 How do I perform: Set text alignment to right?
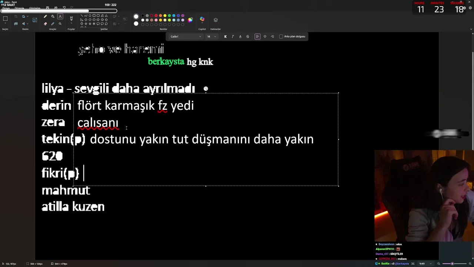point(273,36)
